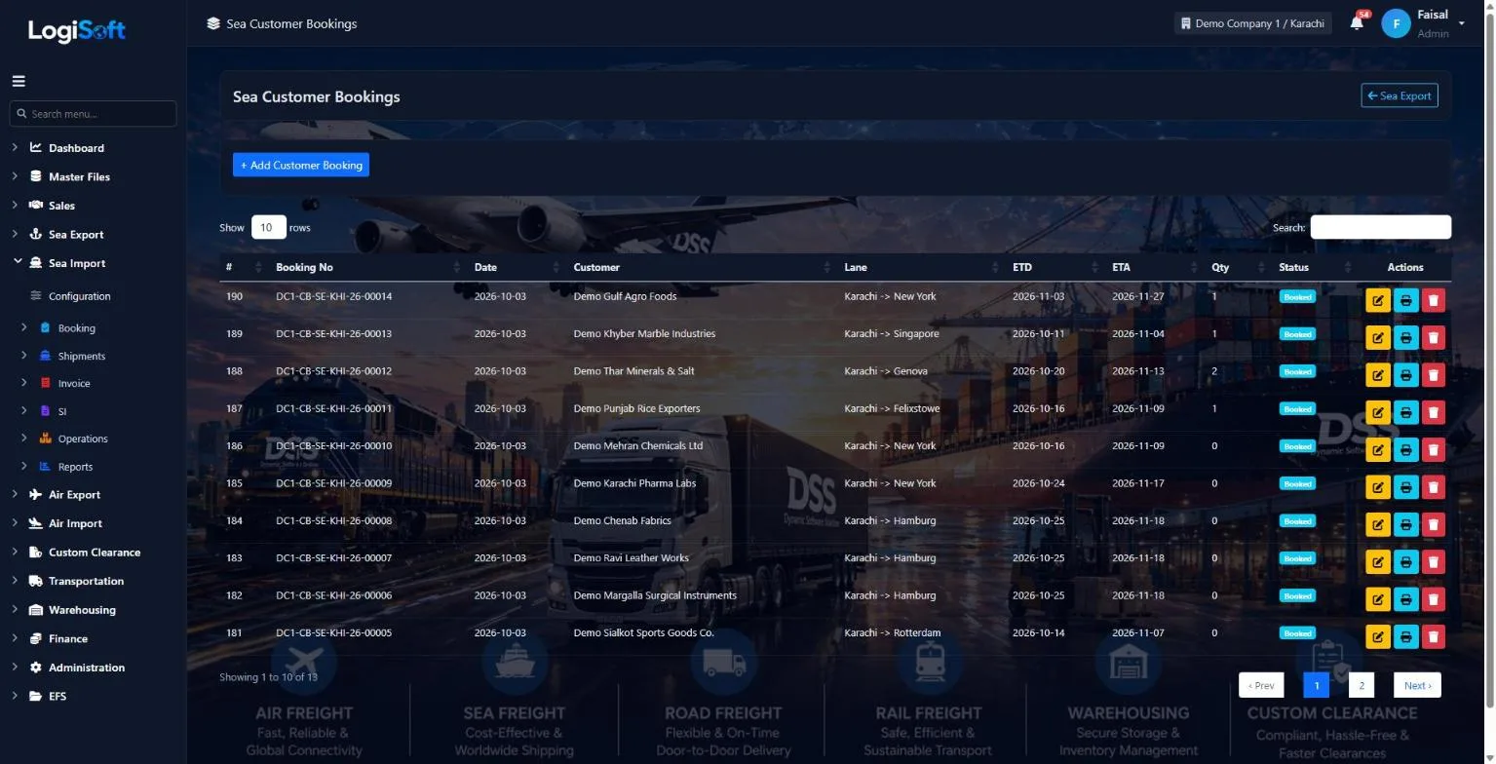This screenshot has width=1496, height=764.
Task: Focus the table Search field
Action: (x=1380, y=227)
